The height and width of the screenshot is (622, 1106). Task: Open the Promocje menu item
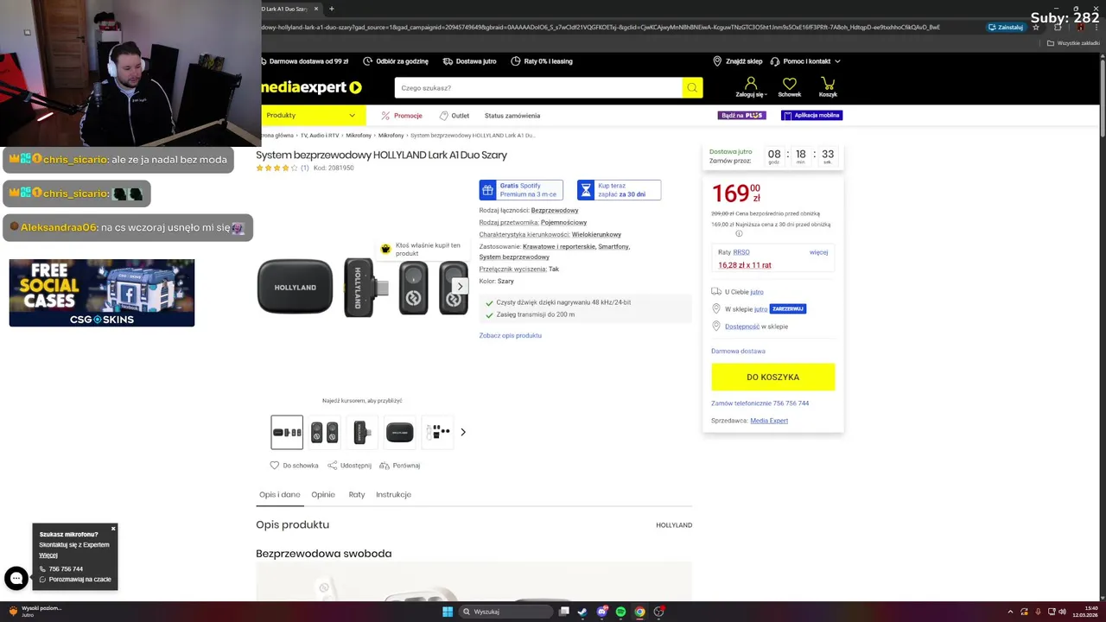tap(402, 116)
